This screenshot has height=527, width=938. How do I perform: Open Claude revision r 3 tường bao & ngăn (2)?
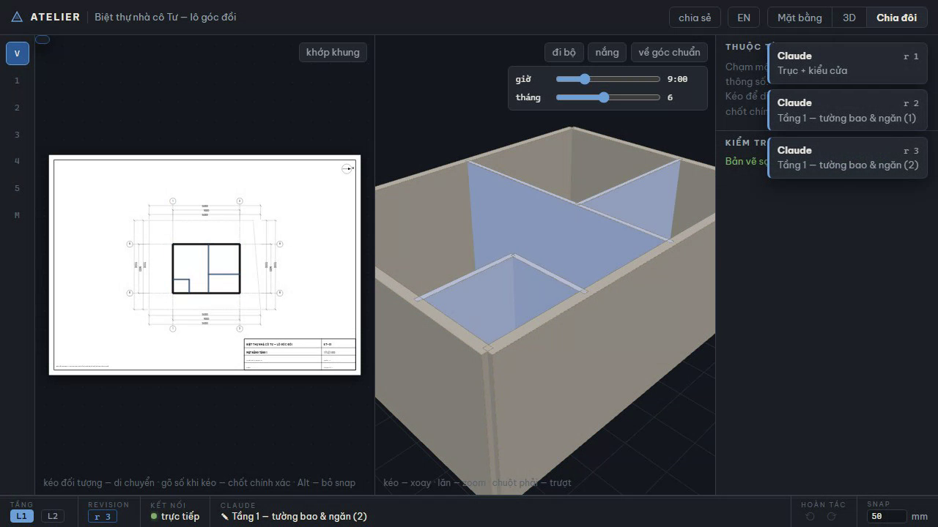pyautogui.click(x=847, y=157)
